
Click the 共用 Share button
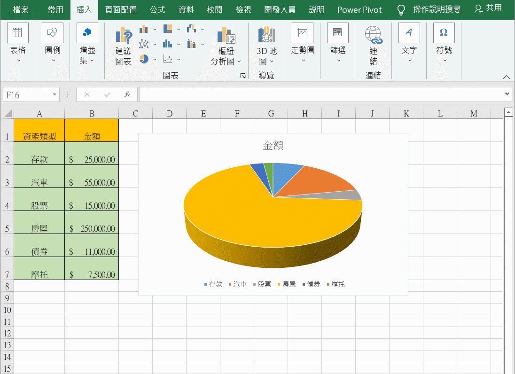click(488, 8)
